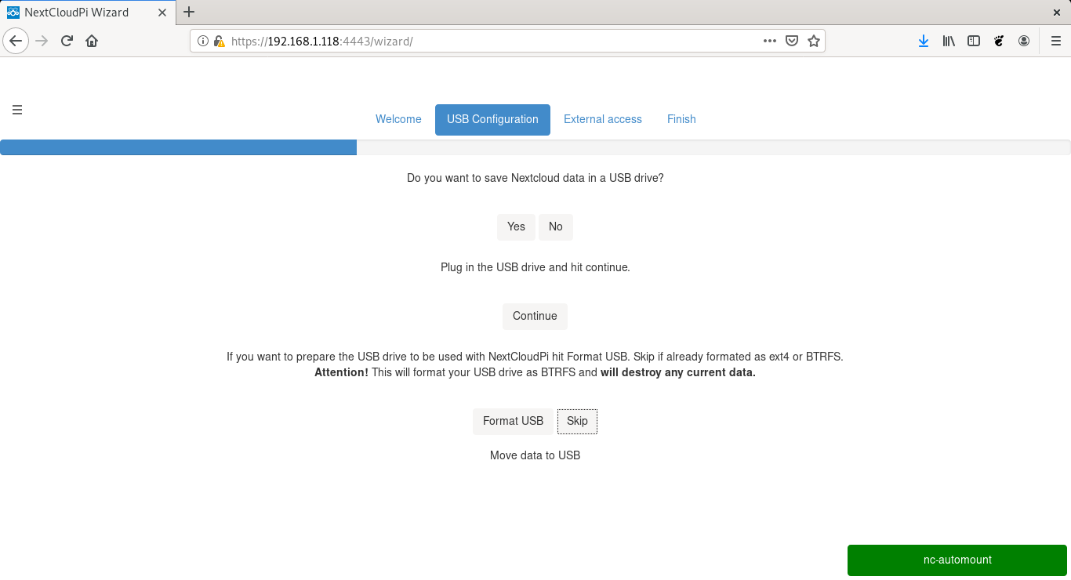Open the Downloads panel
1071x580 pixels.
[924, 41]
